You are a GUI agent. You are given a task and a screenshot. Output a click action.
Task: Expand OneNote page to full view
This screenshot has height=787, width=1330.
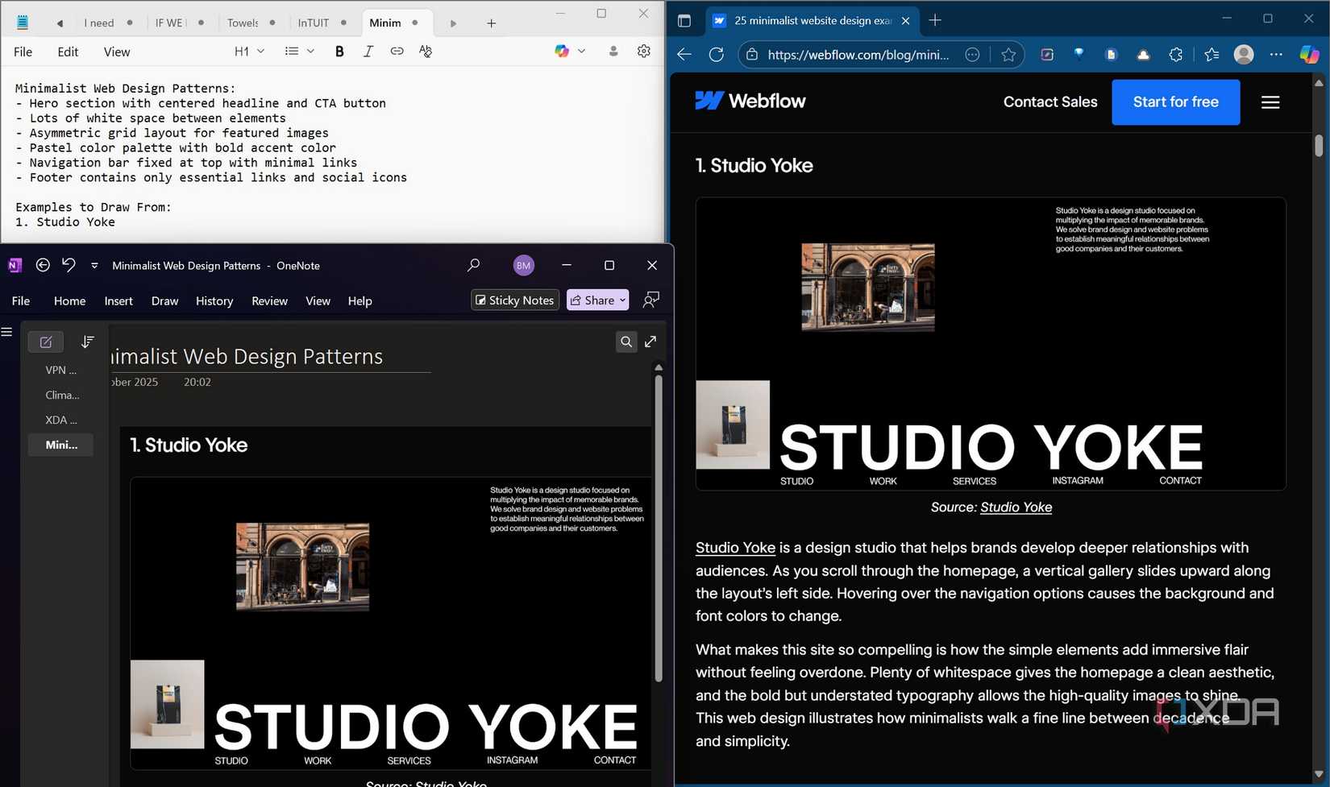click(x=650, y=342)
